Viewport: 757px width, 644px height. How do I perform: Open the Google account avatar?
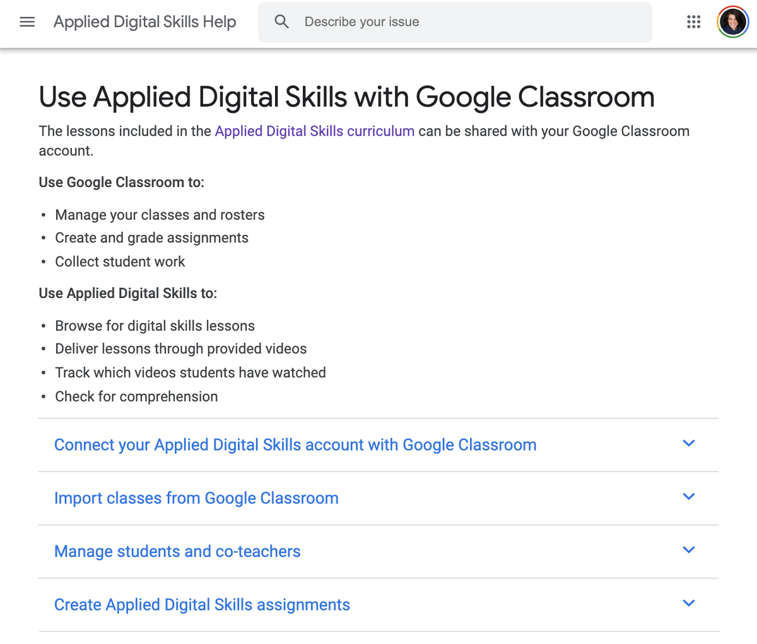[733, 22]
